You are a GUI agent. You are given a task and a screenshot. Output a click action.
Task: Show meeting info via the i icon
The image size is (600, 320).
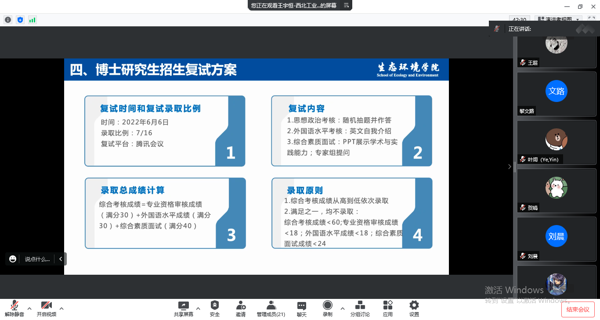[x=7, y=20]
